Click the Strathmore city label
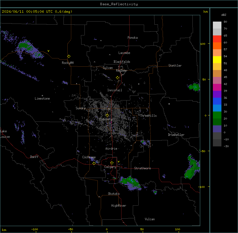This screenshot has width=238, height=233. tap(142, 168)
